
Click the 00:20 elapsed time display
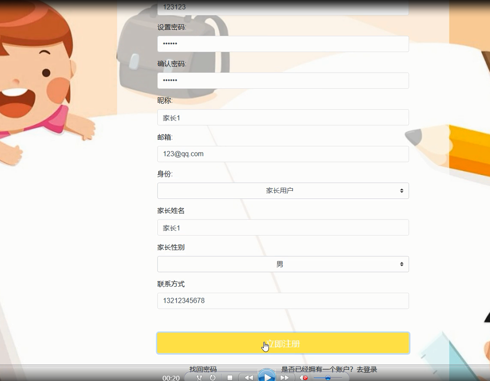pos(171,378)
